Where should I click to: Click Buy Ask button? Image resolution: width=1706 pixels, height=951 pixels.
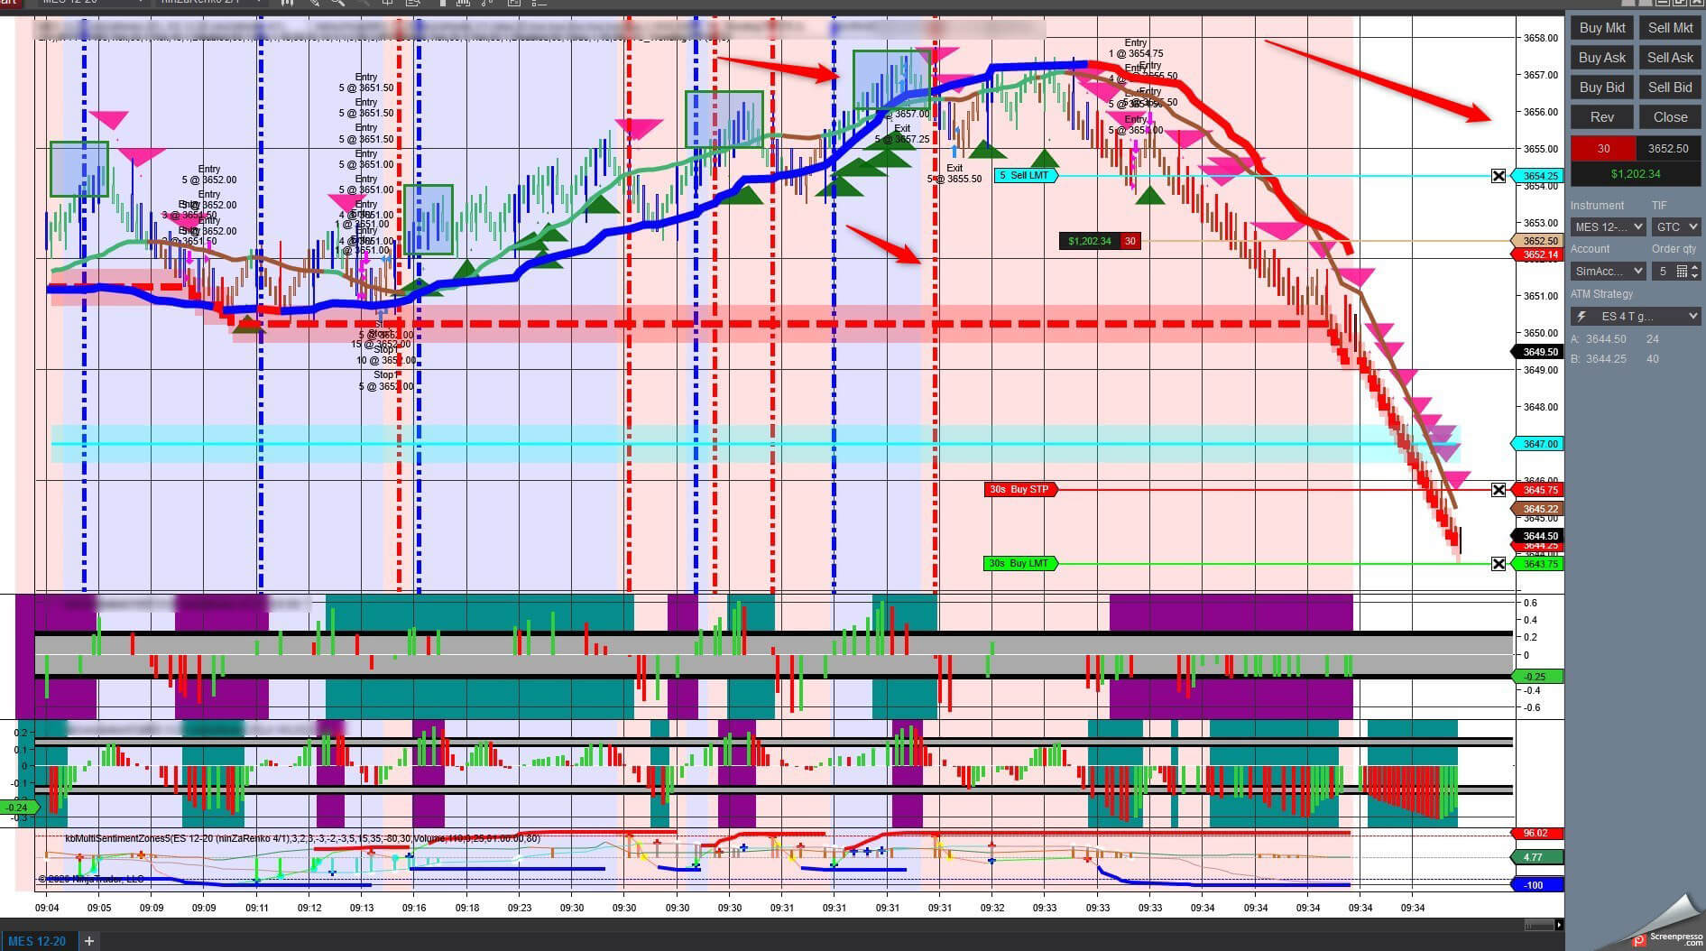(x=1602, y=58)
